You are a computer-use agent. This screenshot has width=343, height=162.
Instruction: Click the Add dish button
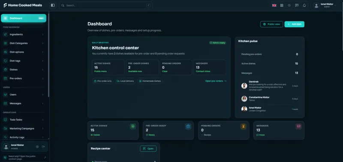294,24
